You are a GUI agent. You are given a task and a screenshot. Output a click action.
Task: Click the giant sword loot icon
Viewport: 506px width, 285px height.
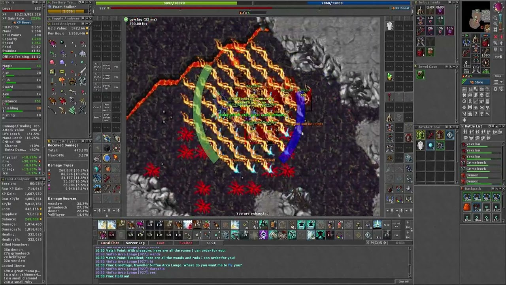83,71
